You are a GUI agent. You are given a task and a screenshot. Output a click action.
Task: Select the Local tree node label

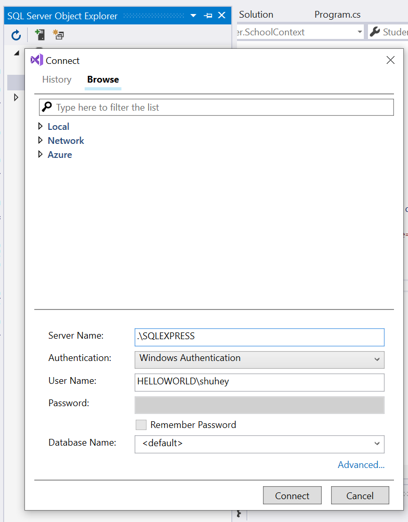tap(59, 127)
